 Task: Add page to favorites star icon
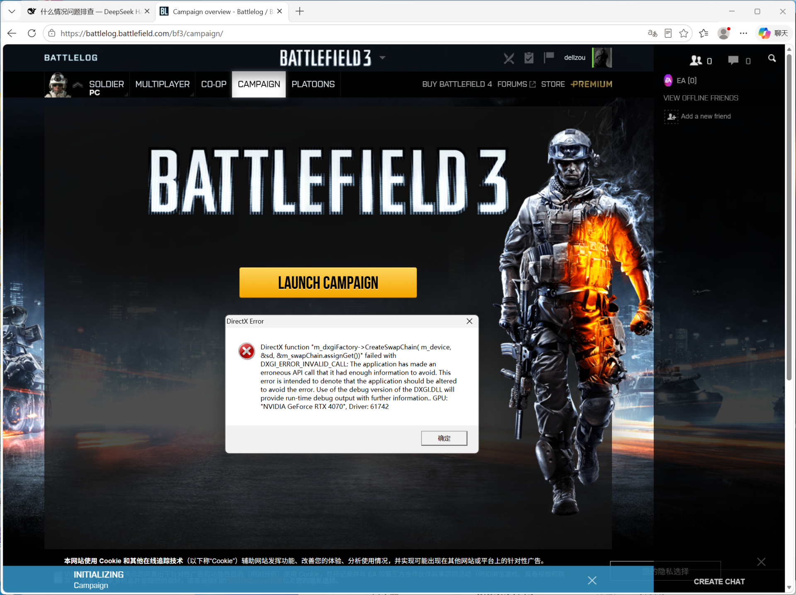coord(684,34)
